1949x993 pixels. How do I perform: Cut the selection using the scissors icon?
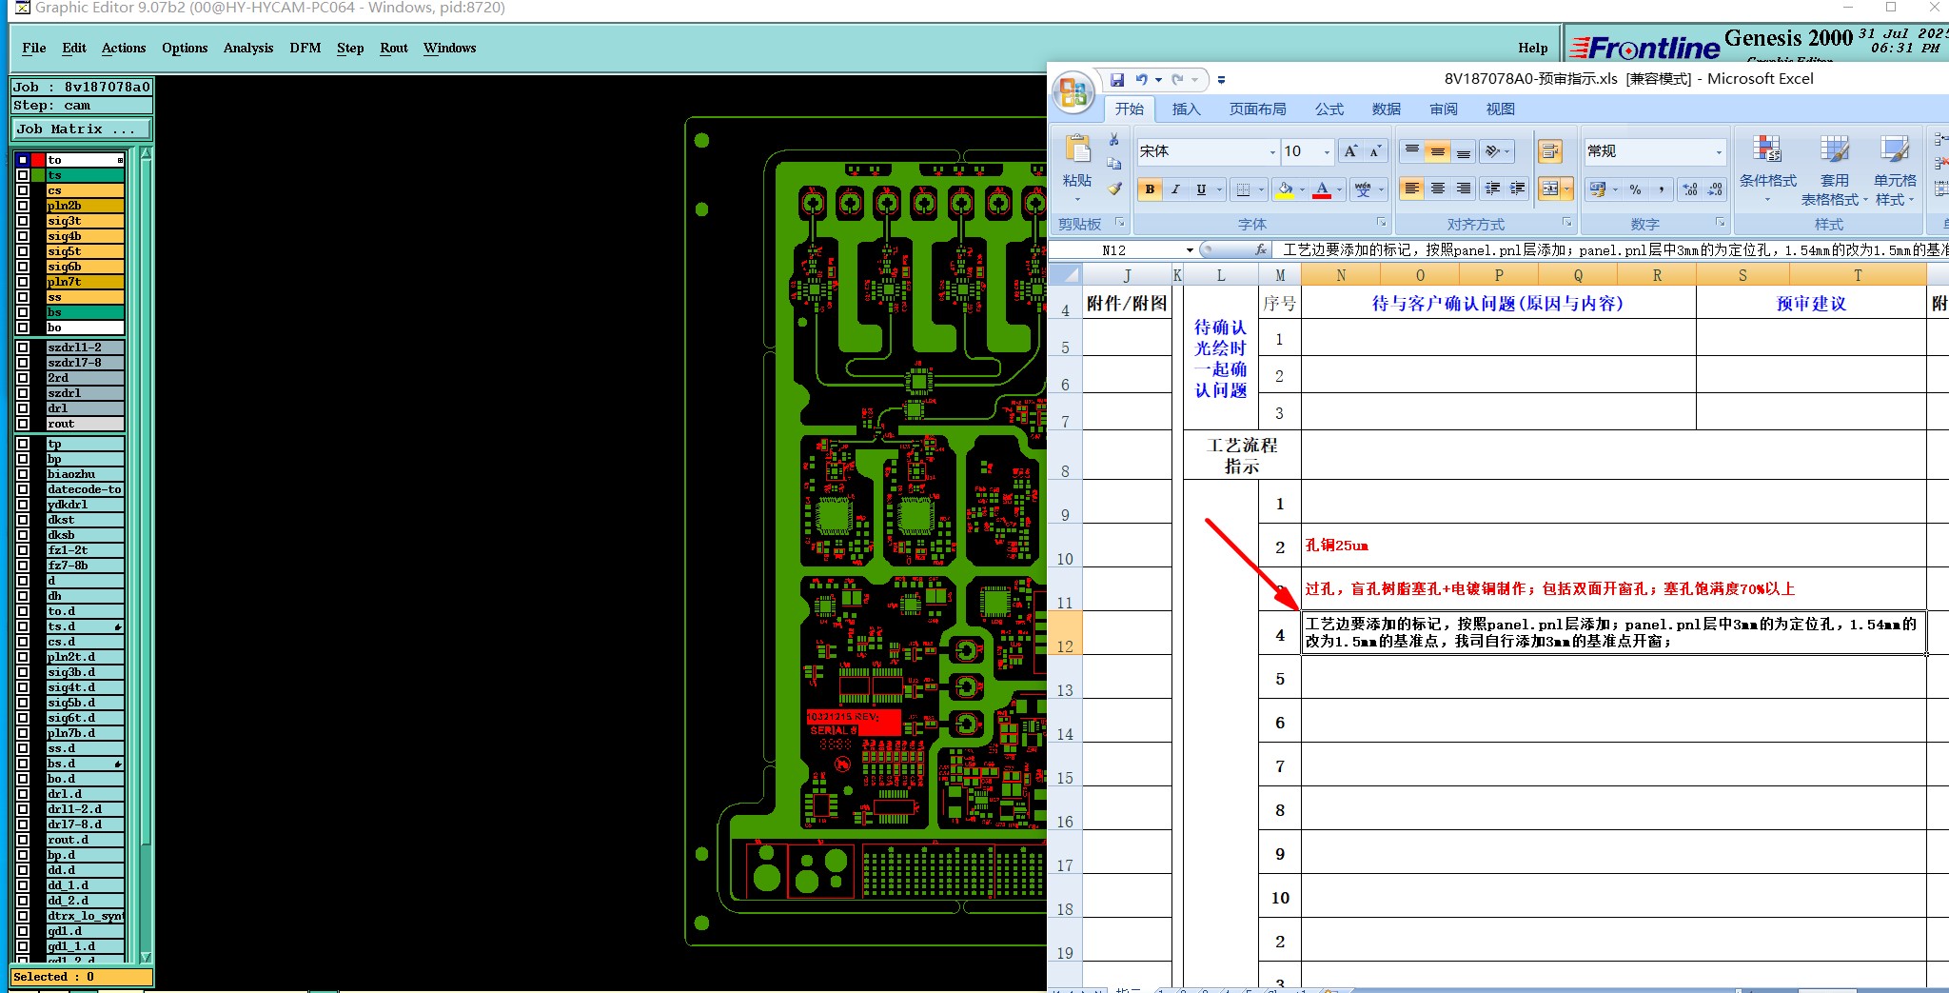point(1113,140)
